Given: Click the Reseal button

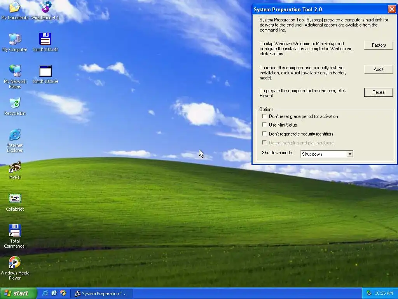Looking at the screenshot, I should (x=379, y=92).
